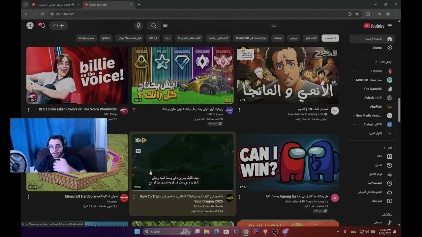Select the راب filter chip
The height and width of the screenshot is (237, 422).
[x=167, y=38]
